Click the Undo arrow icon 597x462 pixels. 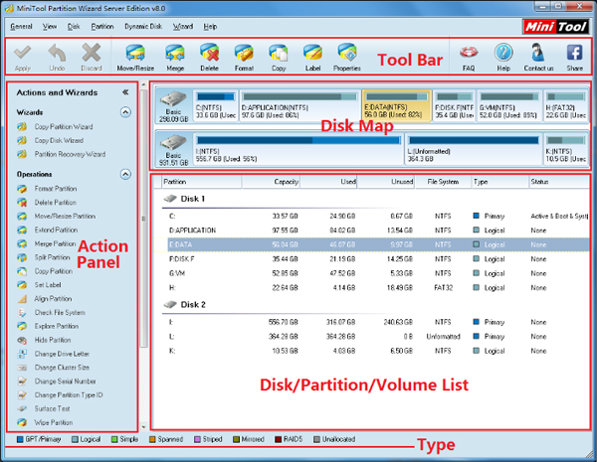(x=57, y=53)
